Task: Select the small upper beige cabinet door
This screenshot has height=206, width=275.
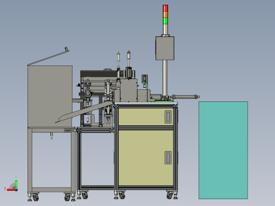Action: click(x=146, y=117)
